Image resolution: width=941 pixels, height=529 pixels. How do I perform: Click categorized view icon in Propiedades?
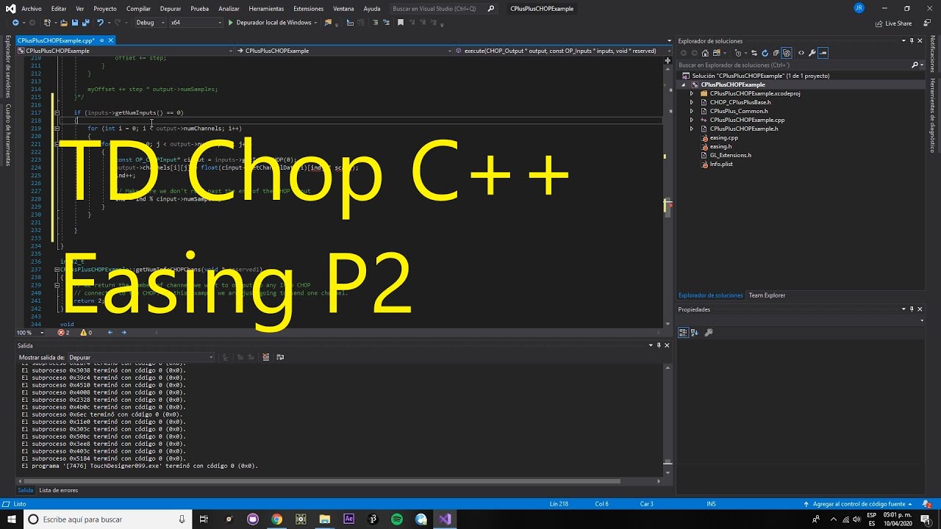[x=683, y=332]
